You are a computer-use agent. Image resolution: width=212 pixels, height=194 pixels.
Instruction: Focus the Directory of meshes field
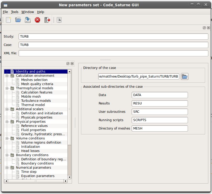(160, 128)
